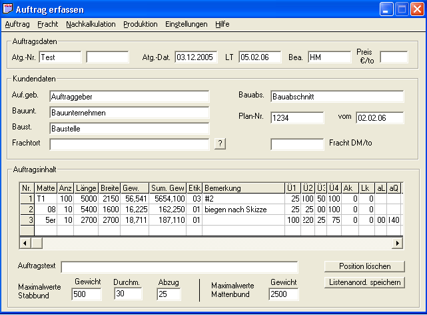
Task: Click the Auftragstext input field
Action: (x=179, y=267)
